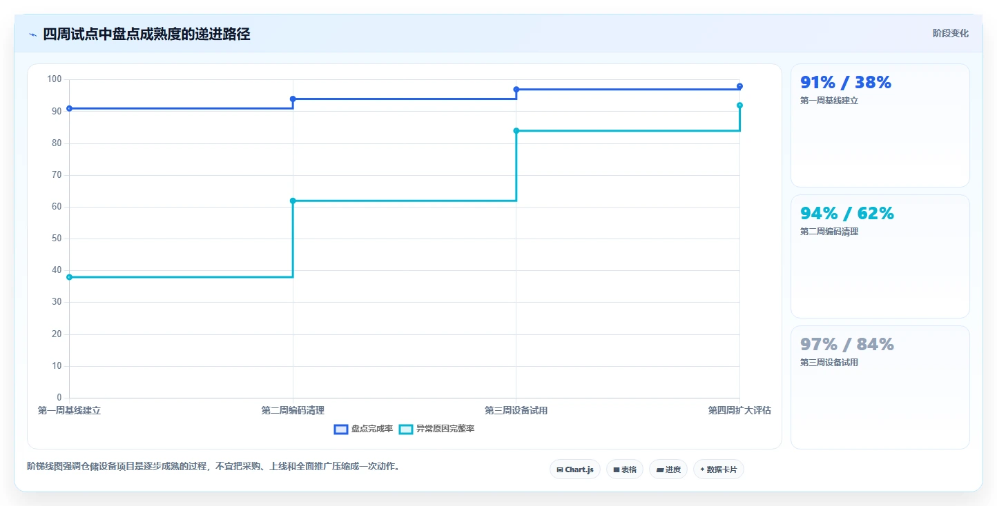Click the lightning icon beside the chart title
The image size is (997, 506).
tap(32, 34)
